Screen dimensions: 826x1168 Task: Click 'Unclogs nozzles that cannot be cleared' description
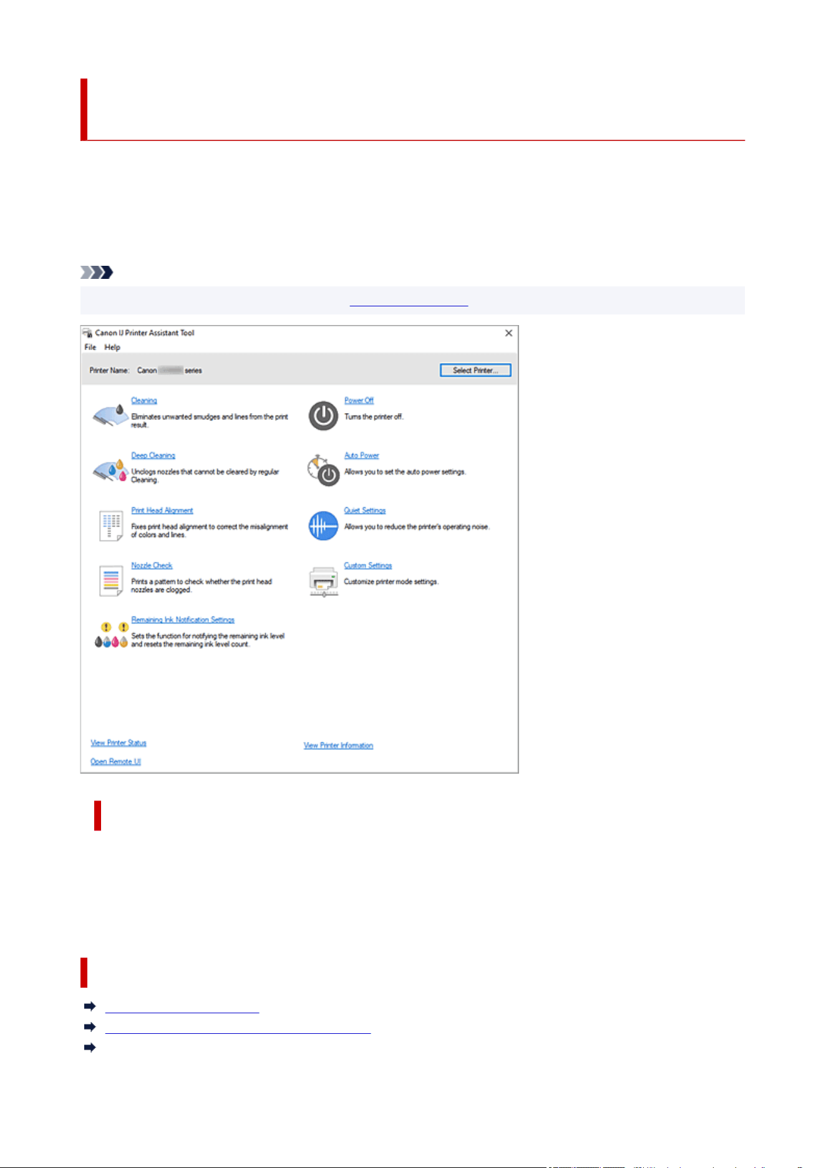coord(205,476)
